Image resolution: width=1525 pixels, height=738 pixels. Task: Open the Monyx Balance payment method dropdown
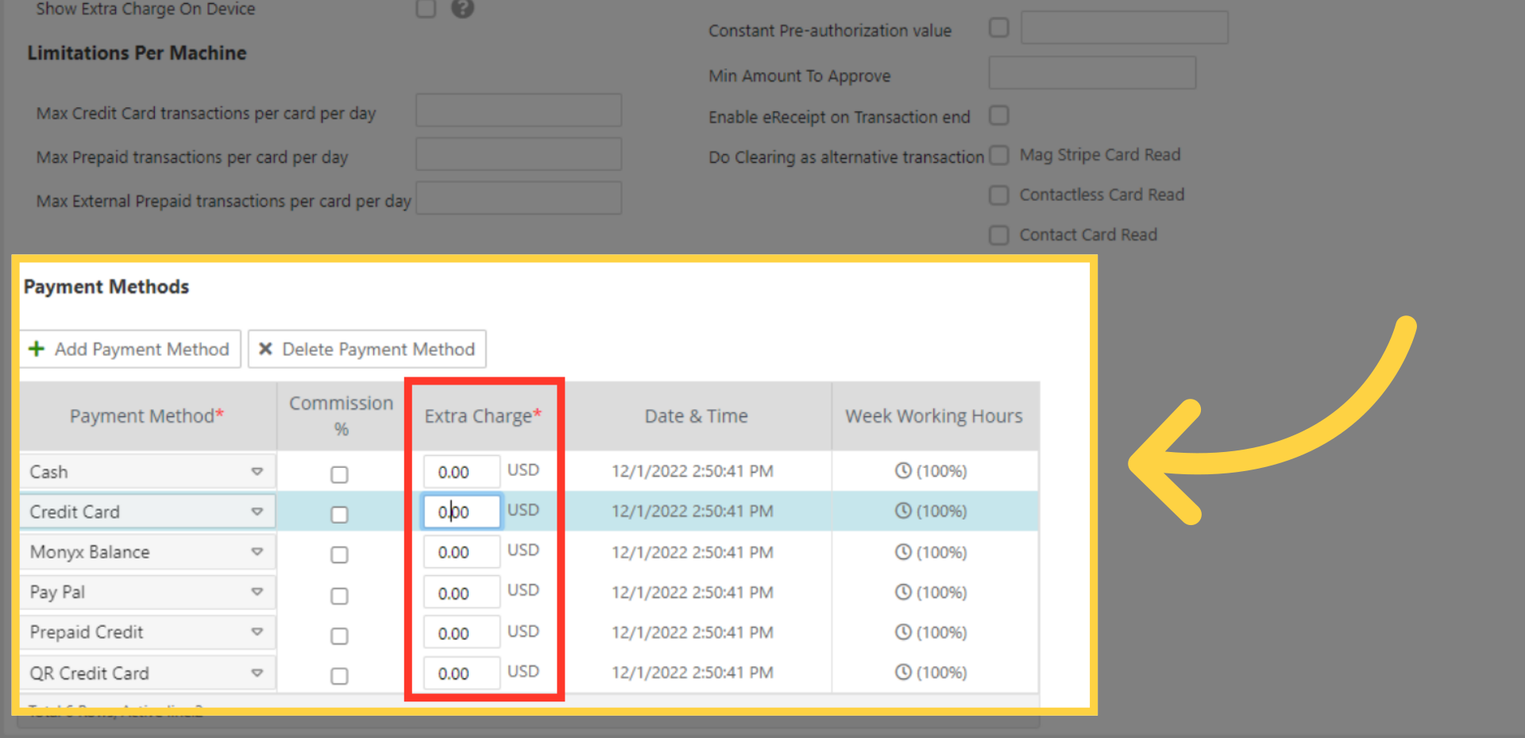pyautogui.click(x=257, y=551)
